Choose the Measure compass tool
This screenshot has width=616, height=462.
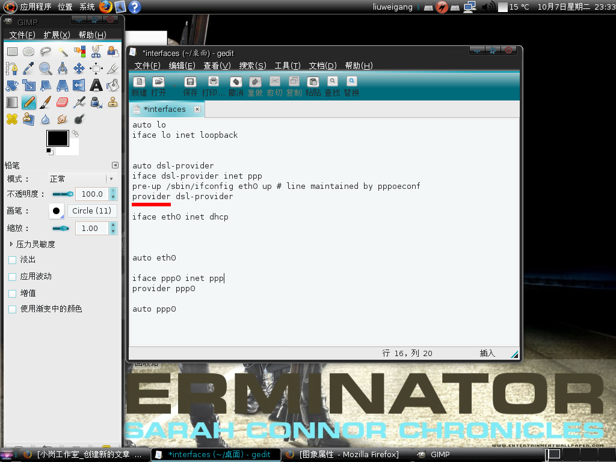coord(63,69)
